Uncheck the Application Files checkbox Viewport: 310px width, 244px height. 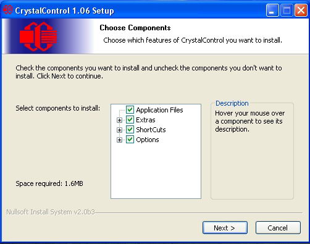[130, 110]
